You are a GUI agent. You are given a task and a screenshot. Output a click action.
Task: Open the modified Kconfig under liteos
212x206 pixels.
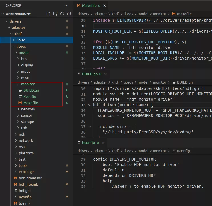pyautogui.click(x=37, y=197)
